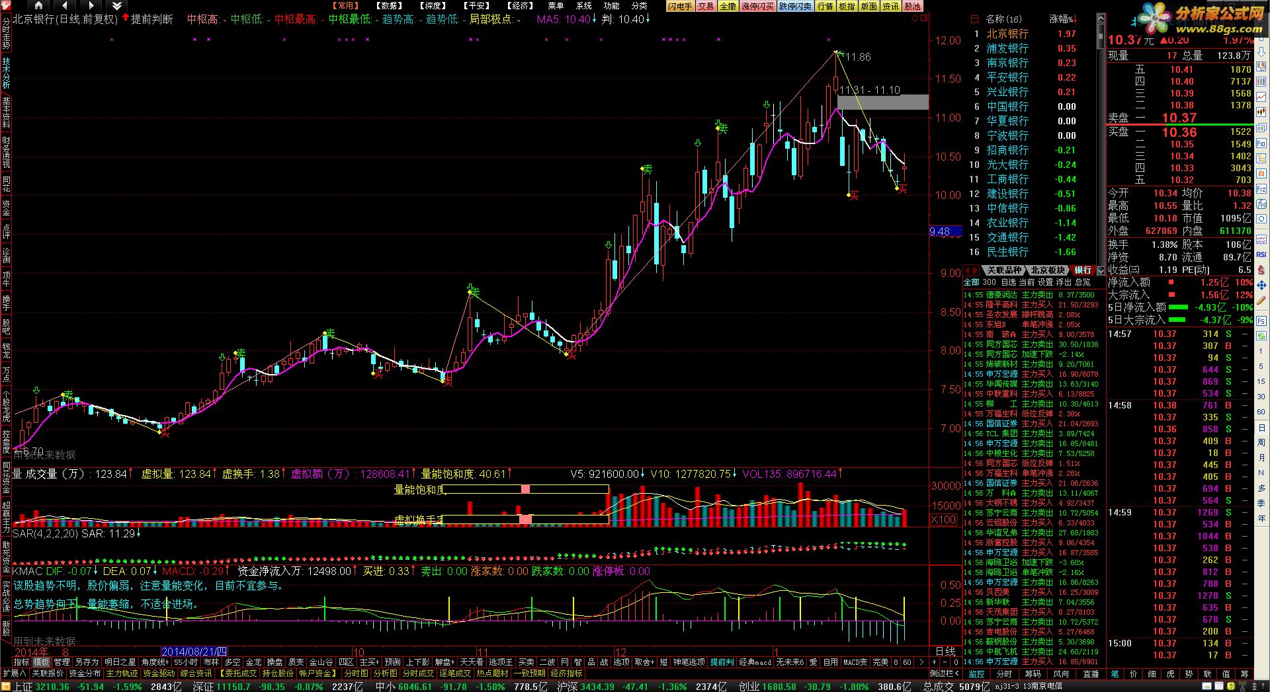Click the 涨停闪买 flash buy button

coord(757,6)
